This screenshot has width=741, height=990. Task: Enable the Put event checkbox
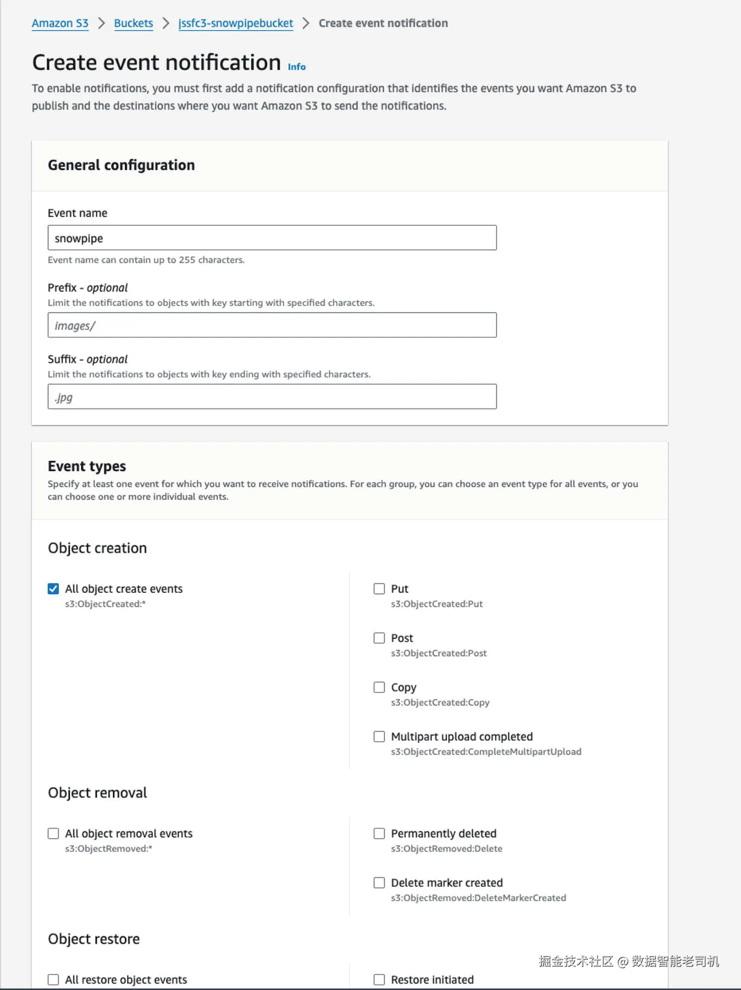380,589
